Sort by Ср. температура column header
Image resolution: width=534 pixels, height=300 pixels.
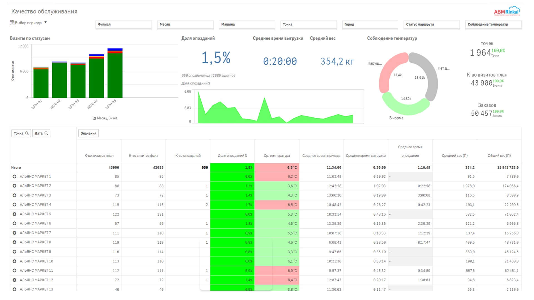pyautogui.click(x=277, y=156)
